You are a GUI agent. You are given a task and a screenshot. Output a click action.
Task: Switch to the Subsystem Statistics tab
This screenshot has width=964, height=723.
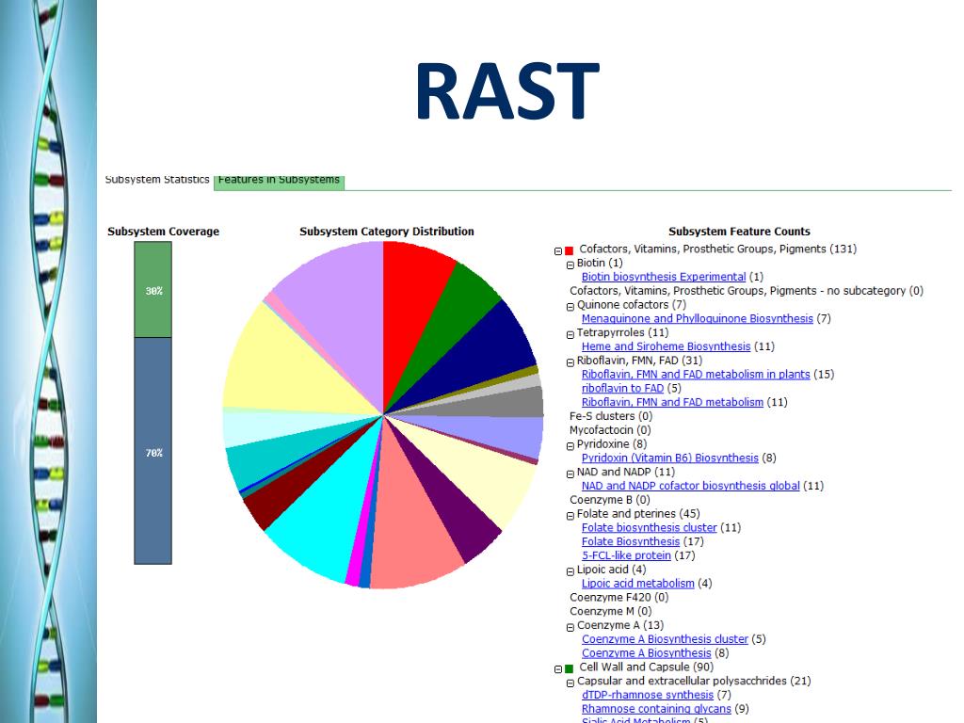157,180
